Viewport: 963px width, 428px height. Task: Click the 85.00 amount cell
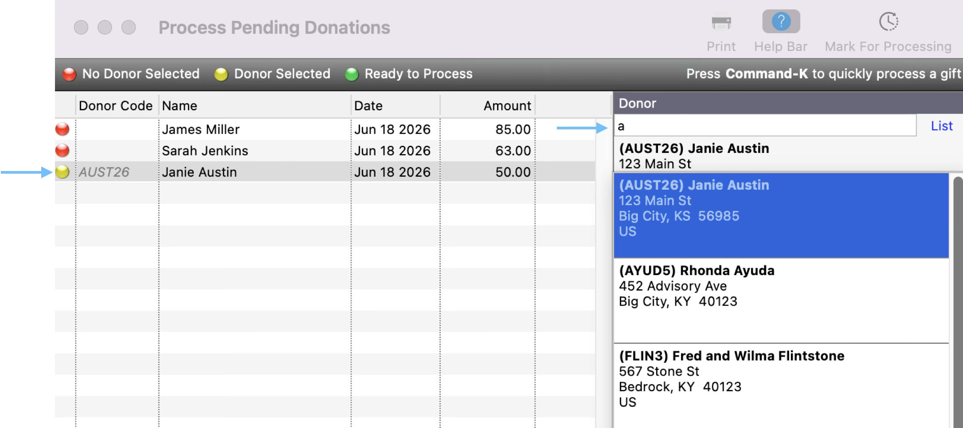tap(487, 129)
